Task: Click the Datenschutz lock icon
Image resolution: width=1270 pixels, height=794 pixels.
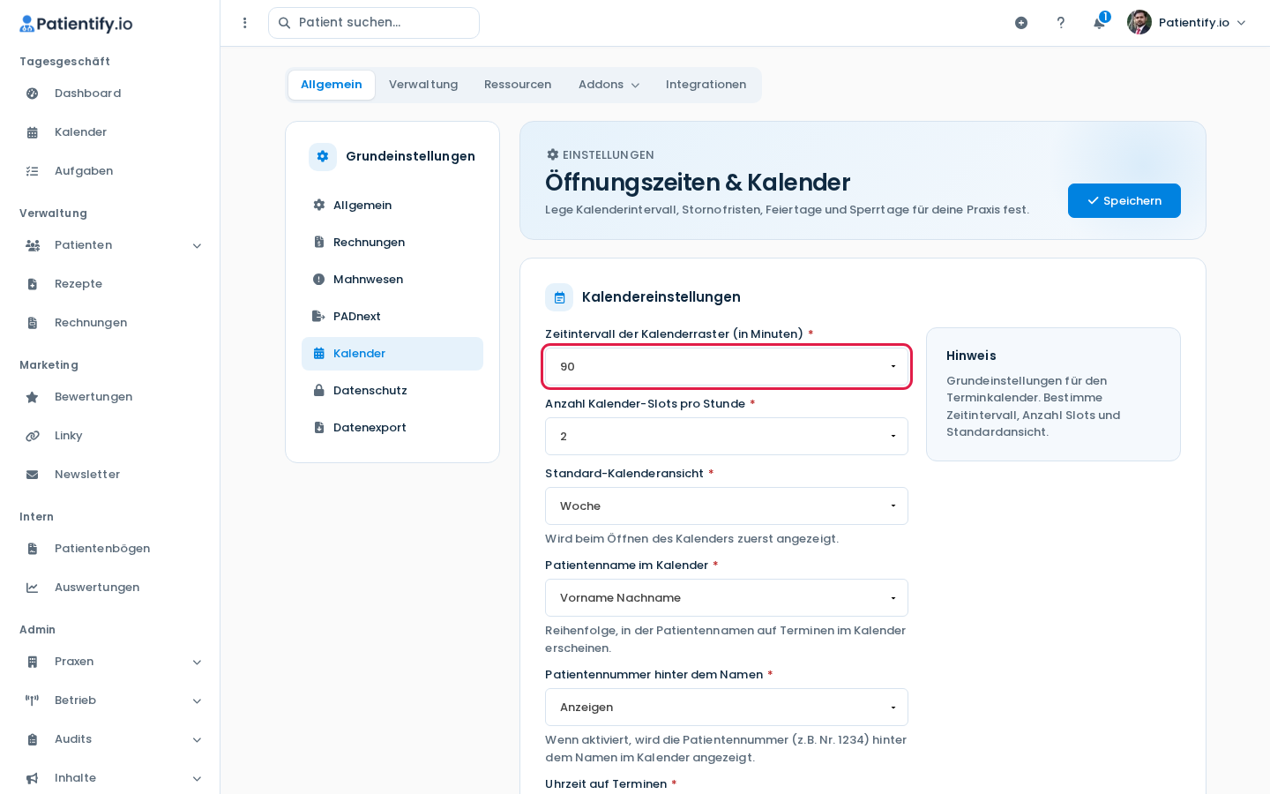Action: (319, 391)
